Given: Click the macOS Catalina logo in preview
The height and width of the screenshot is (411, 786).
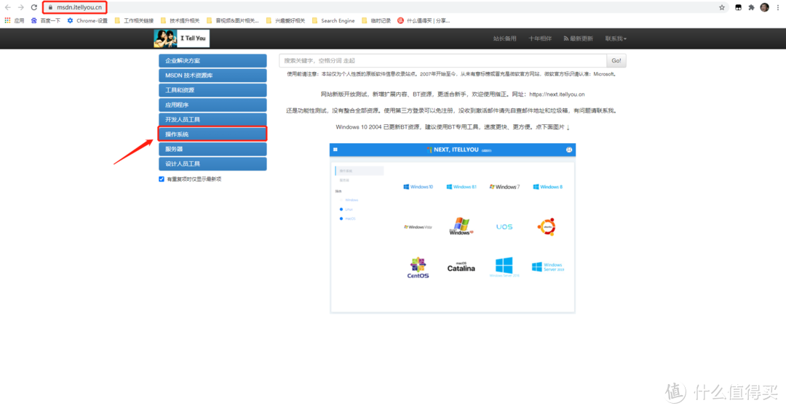Looking at the screenshot, I should pos(461,267).
